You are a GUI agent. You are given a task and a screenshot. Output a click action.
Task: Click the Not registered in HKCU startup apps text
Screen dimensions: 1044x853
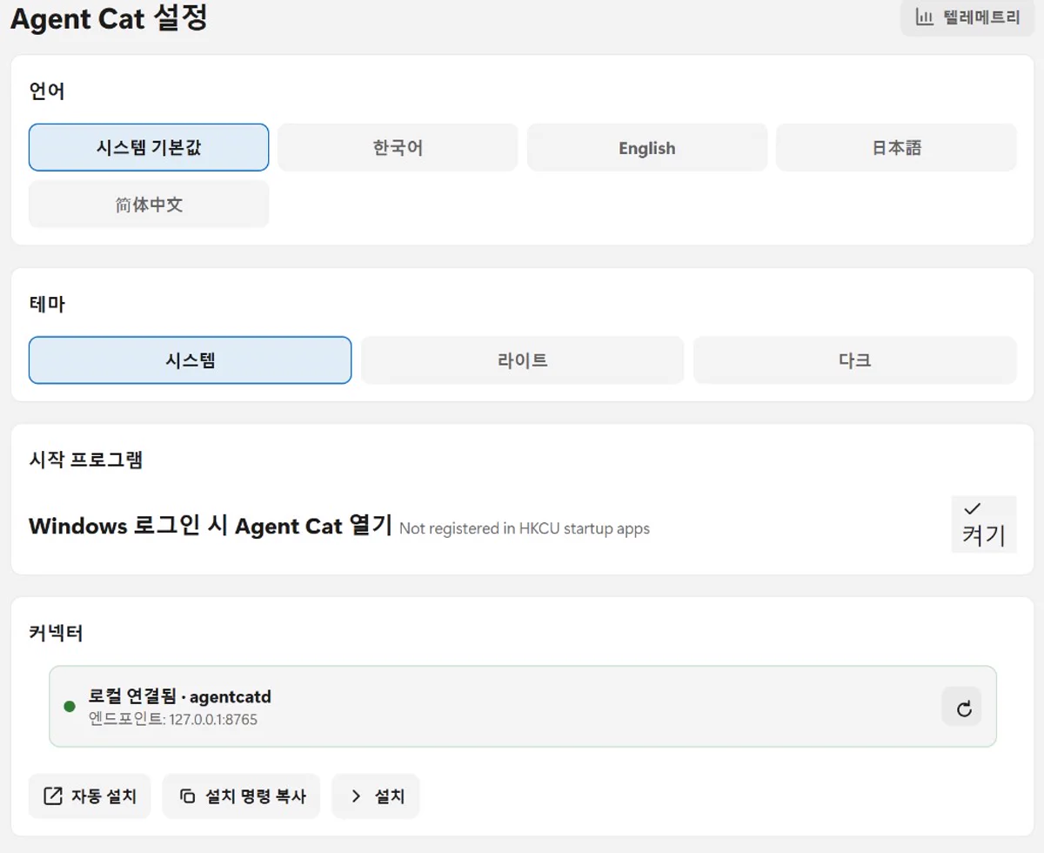[x=525, y=528]
